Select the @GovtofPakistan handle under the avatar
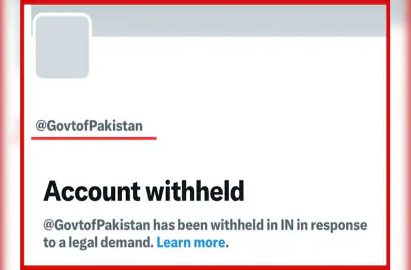 tap(89, 126)
